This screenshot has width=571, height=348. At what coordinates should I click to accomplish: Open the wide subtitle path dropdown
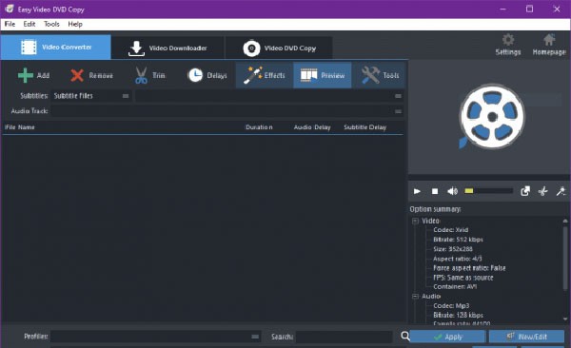coord(269,96)
